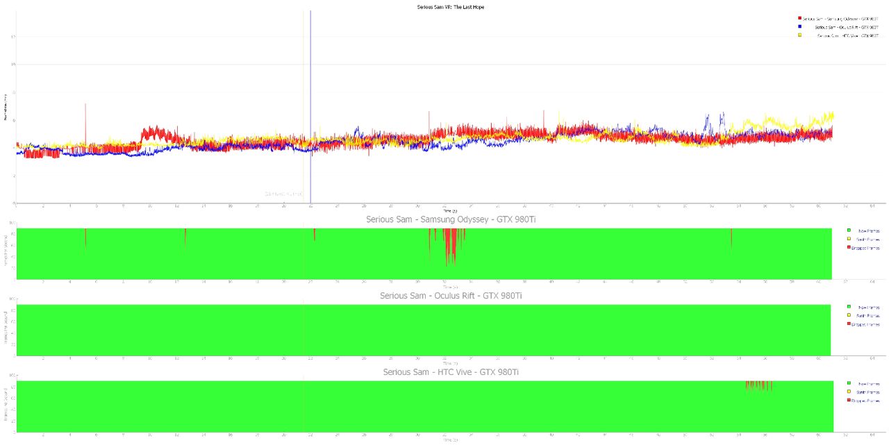This screenshot has width=889, height=445.
Task: Click red Dropped Frames swatch in Oculus Rift chart
Action: (849, 324)
